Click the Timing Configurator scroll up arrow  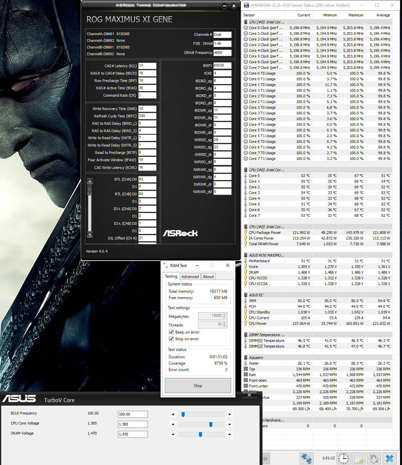(89, 181)
